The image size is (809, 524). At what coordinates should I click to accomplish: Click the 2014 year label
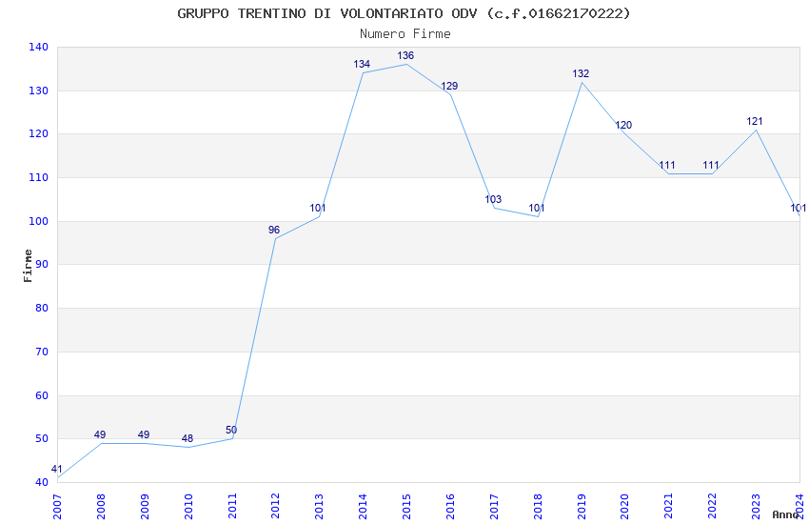(x=364, y=507)
